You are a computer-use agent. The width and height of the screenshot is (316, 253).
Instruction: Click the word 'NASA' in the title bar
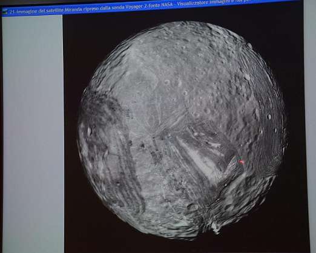click(x=166, y=6)
